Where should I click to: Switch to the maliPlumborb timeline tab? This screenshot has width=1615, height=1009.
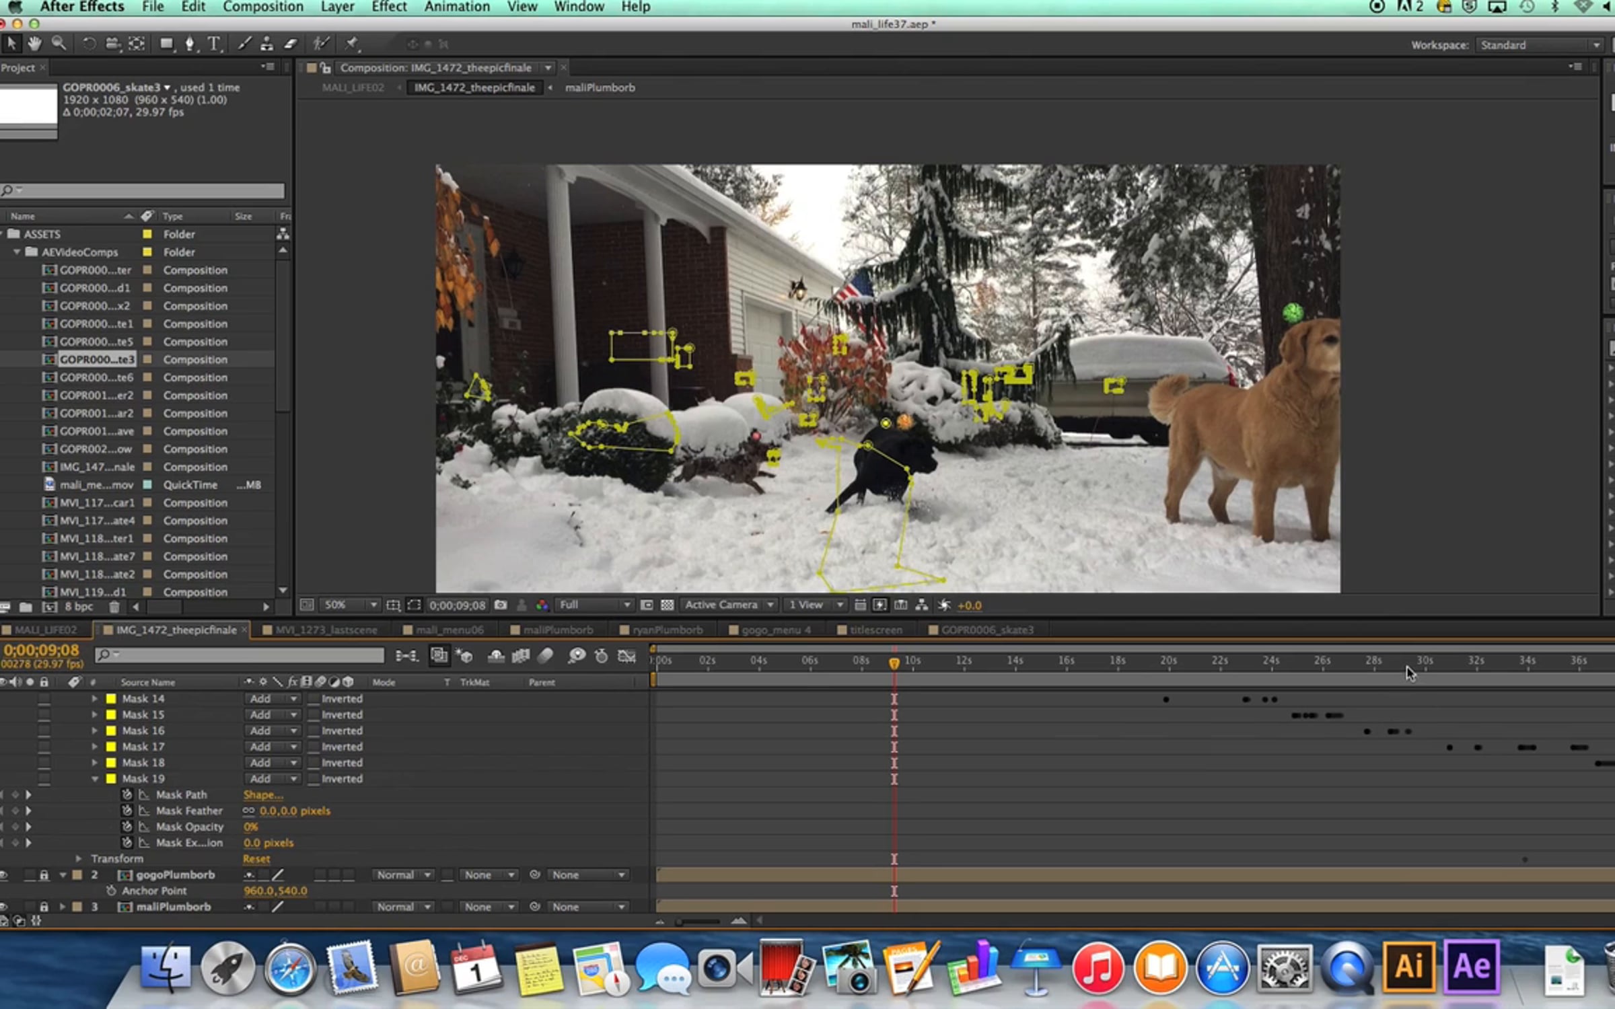pyautogui.click(x=557, y=630)
